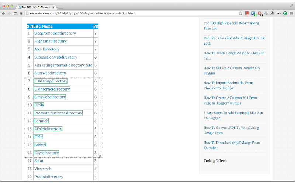
Task: Open the green K extension icon
Action: (285, 13)
